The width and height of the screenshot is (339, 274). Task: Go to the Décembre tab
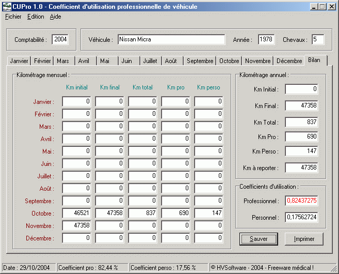pyautogui.click(x=289, y=61)
